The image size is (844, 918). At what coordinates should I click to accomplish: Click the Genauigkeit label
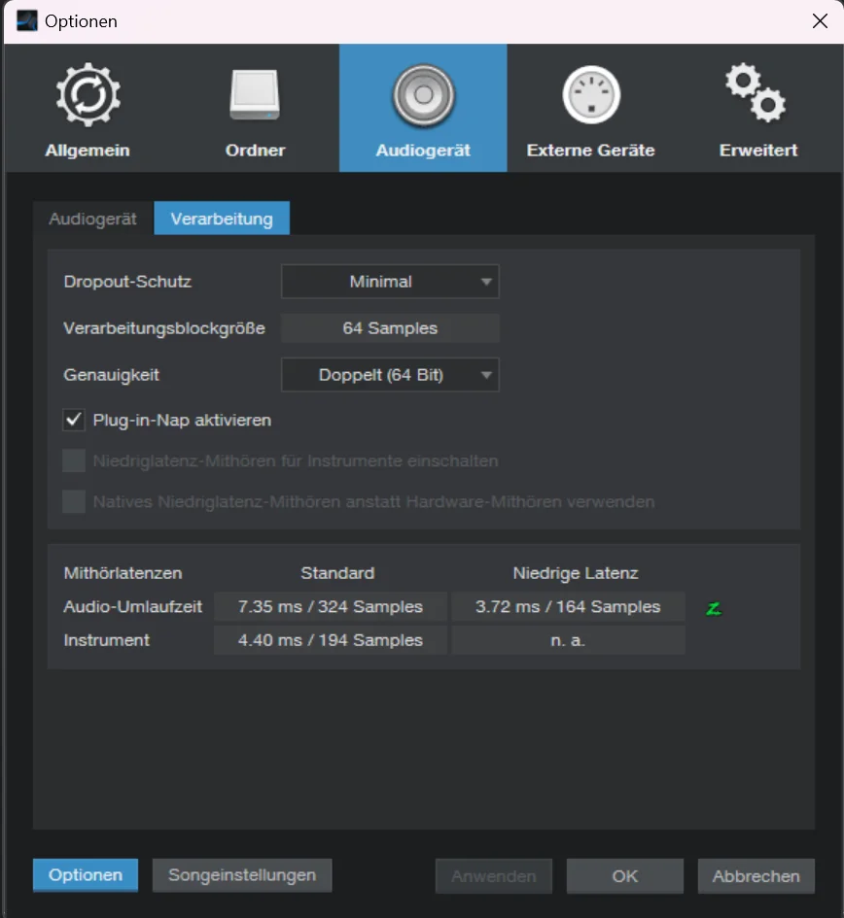click(112, 375)
